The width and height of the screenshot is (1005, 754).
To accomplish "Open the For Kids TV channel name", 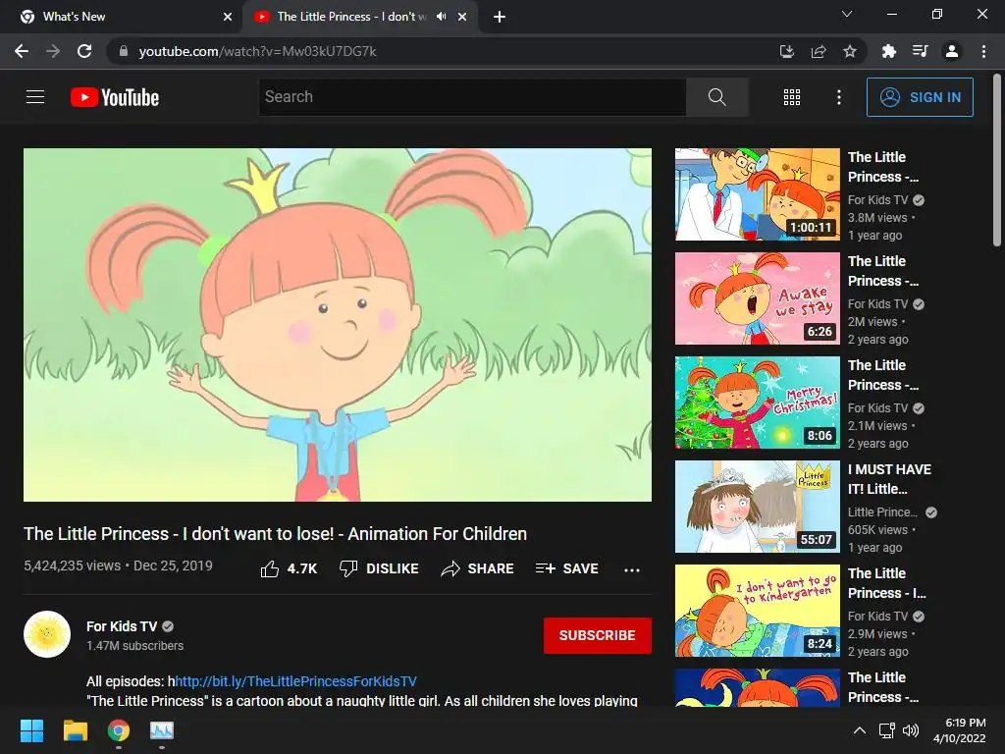I will (x=122, y=626).
